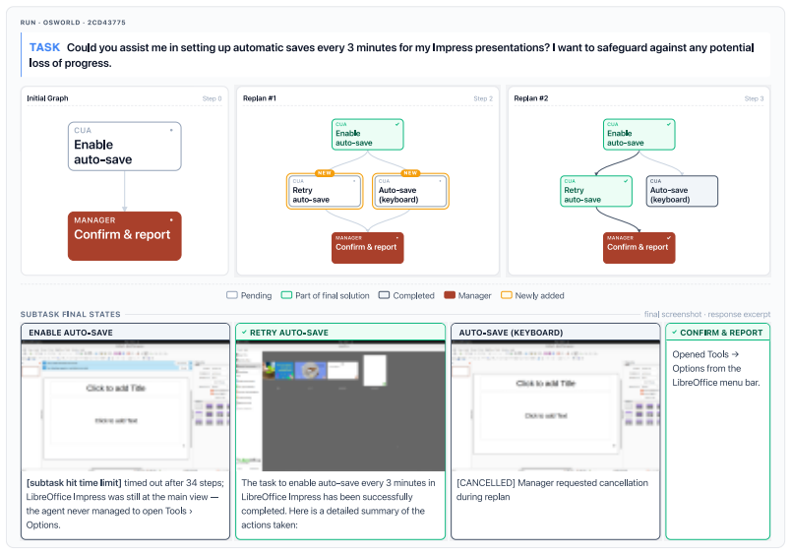791x554 pixels.
Task: Click '[CANCELLED] Manager requested cancellation' text
Action: (552, 483)
